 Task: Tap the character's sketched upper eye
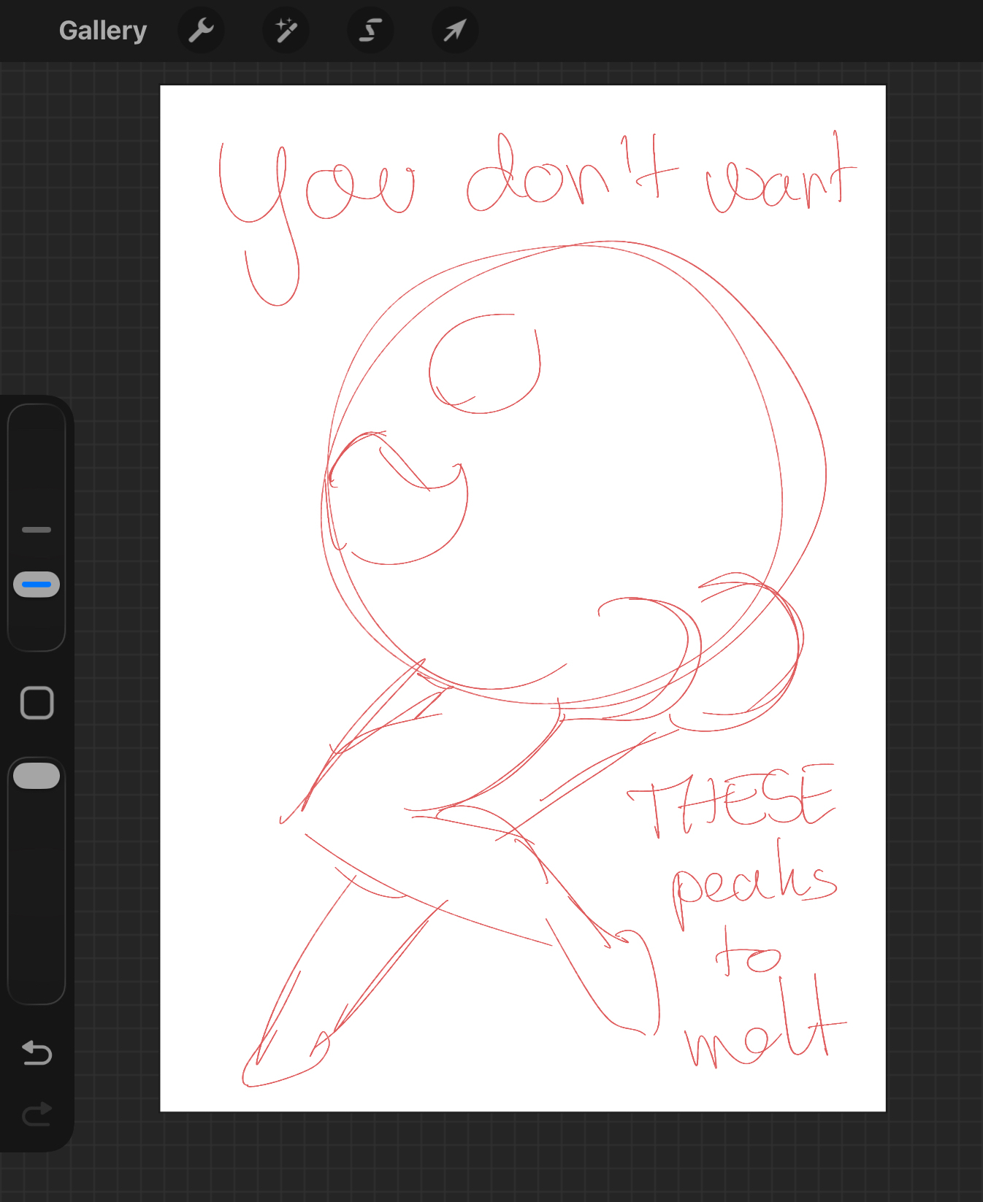pyautogui.click(x=485, y=365)
